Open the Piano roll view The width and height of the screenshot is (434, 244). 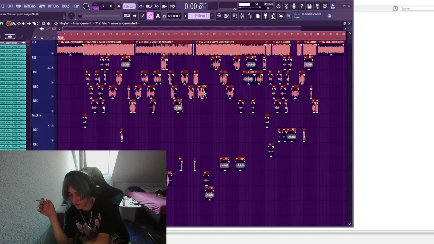227,16
